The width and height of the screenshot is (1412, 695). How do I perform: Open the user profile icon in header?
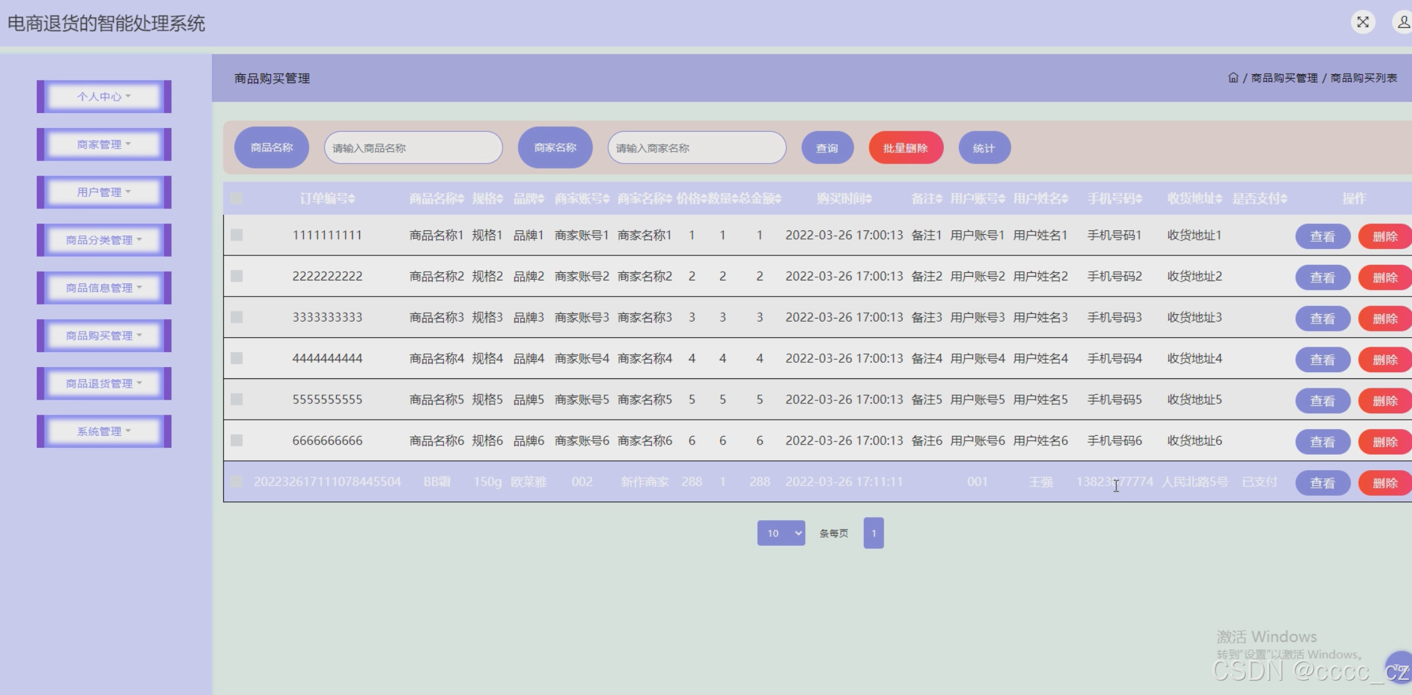pos(1403,22)
